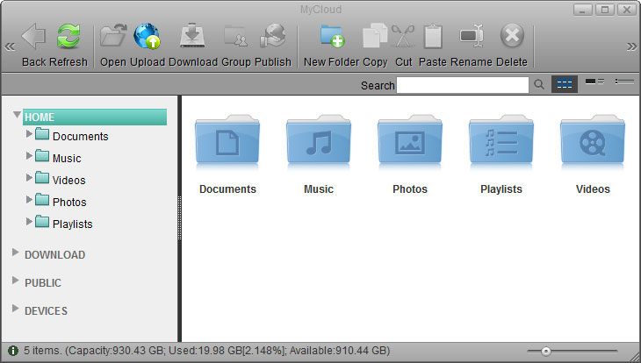Select Music in the sidebar tree
641x363 pixels.
click(67, 159)
